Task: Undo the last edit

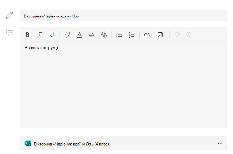Action: tap(177, 35)
